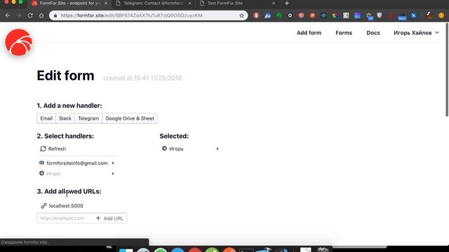449x252 pixels.
Task: Select the formforsiteinfo@gmail.com handler
Action: click(x=77, y=163)
